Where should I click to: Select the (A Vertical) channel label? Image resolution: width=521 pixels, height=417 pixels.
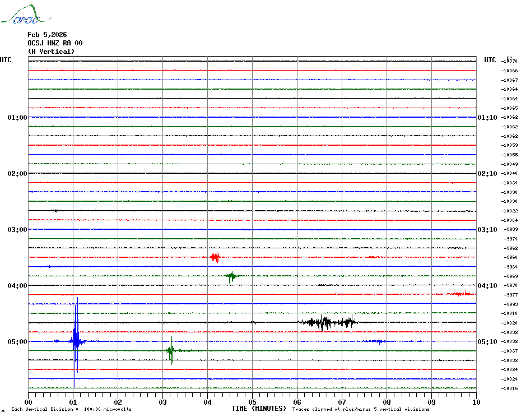click(50, 52)
